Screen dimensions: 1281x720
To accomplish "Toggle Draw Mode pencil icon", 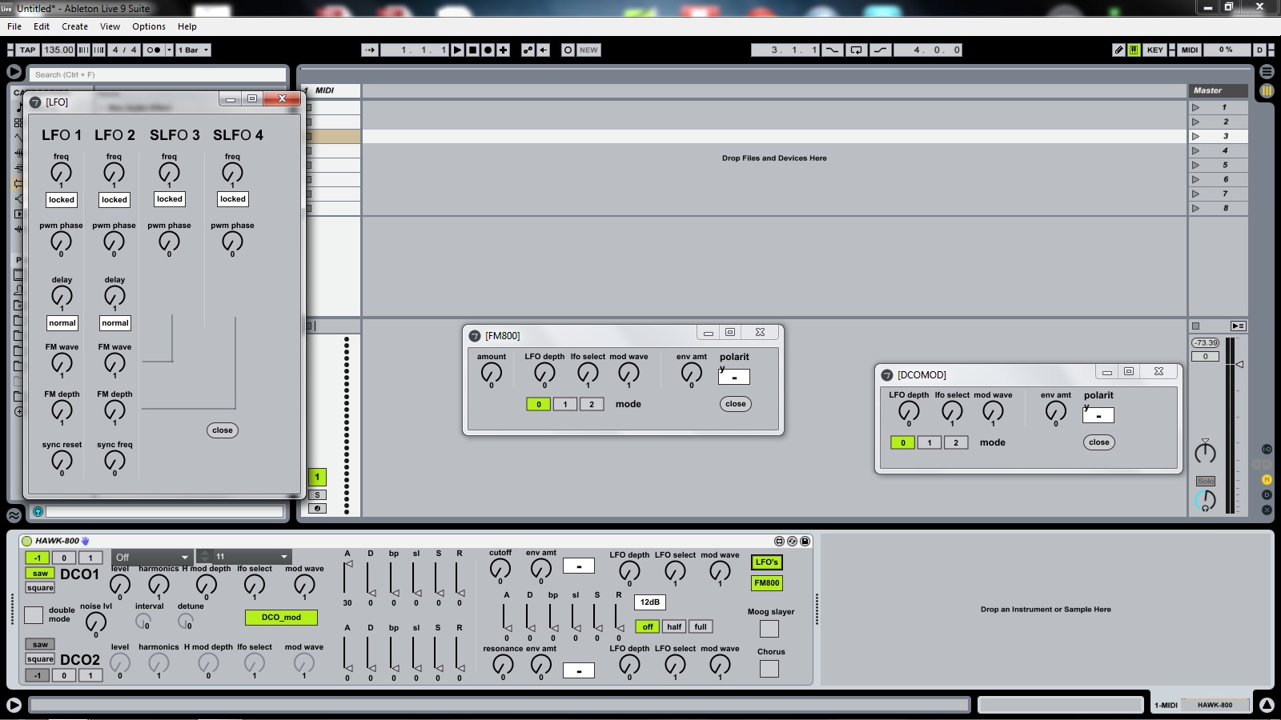I will 1118,50.
